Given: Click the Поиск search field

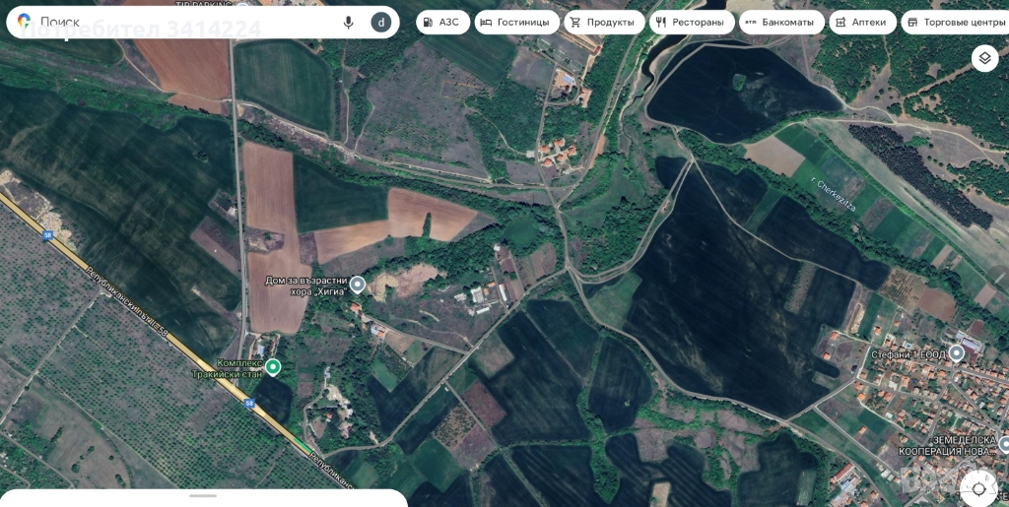Looking at the screenshot, I should point(187,22).
